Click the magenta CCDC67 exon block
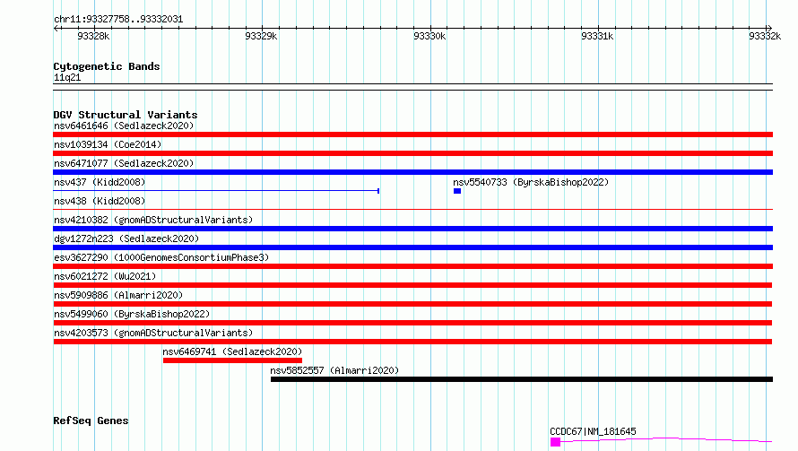The width and height of the screenshot is (798, 451). point(555,442)
